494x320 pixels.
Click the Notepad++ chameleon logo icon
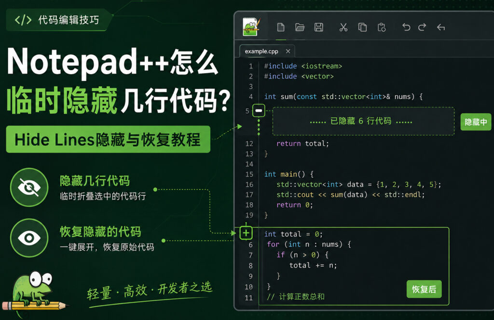[251, 27]
